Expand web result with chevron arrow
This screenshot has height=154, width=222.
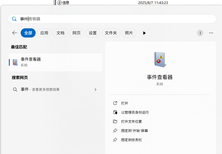pos(95,90)
